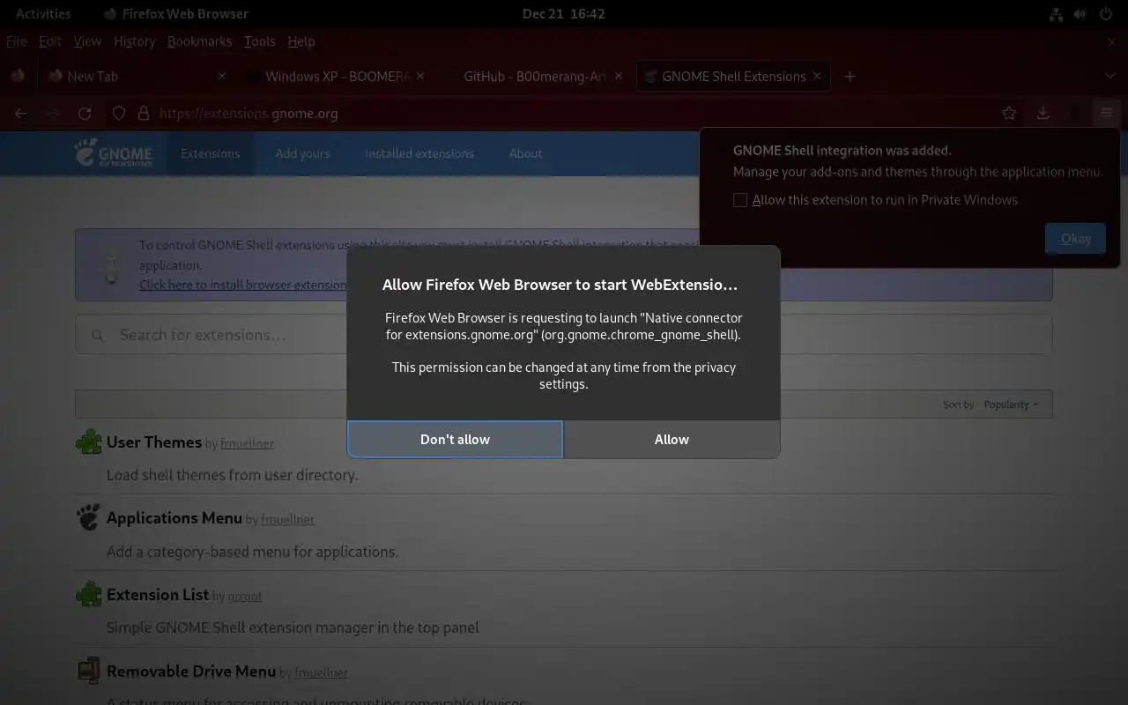Open the Removable Drive Menu extension
Screen dimensions: 1128x705
[191, 671]
